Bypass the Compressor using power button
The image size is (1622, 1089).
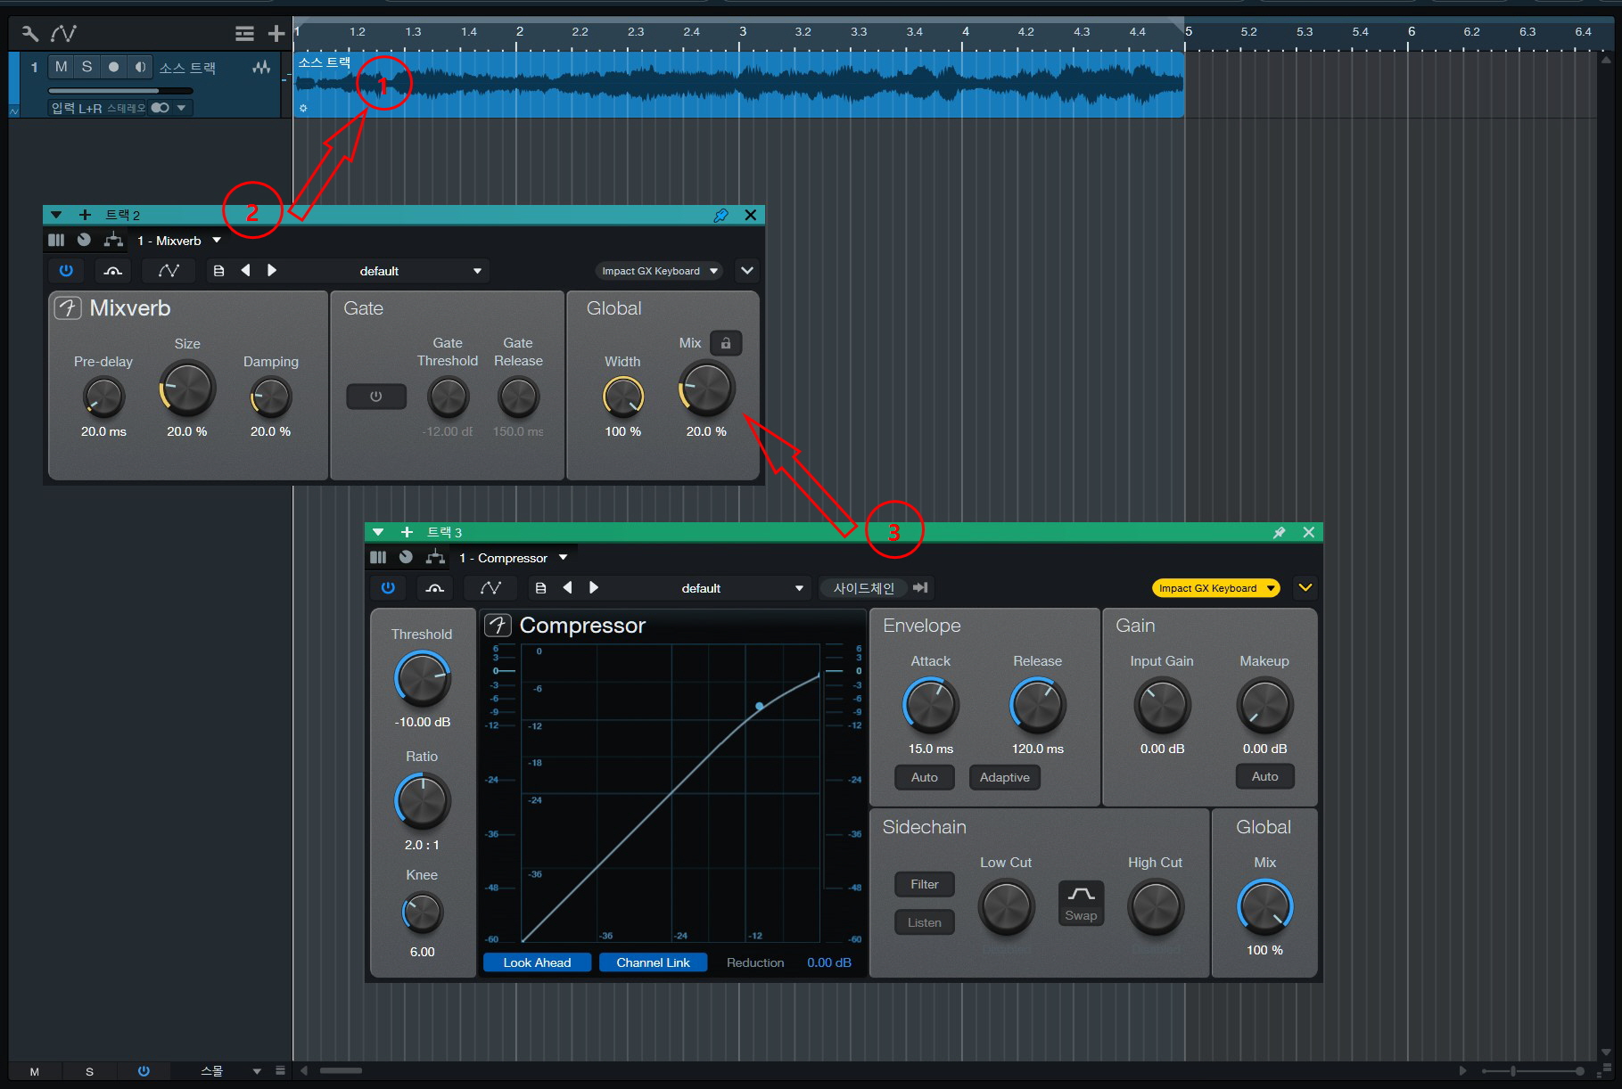388,588
